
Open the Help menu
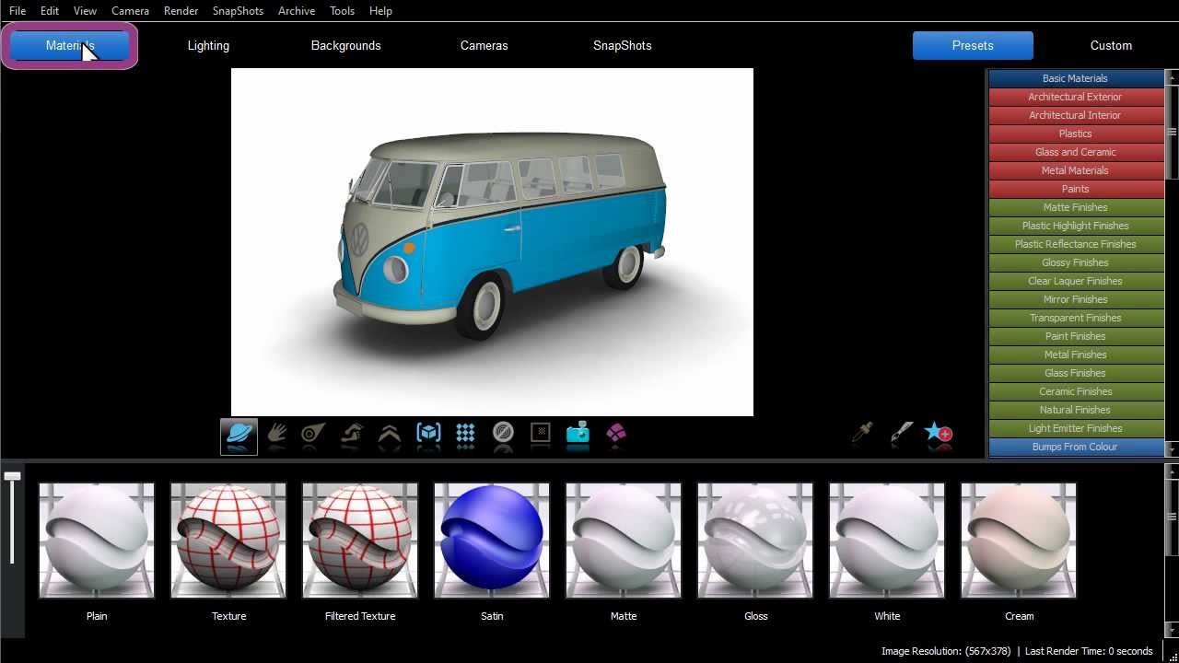click(380, 10)
